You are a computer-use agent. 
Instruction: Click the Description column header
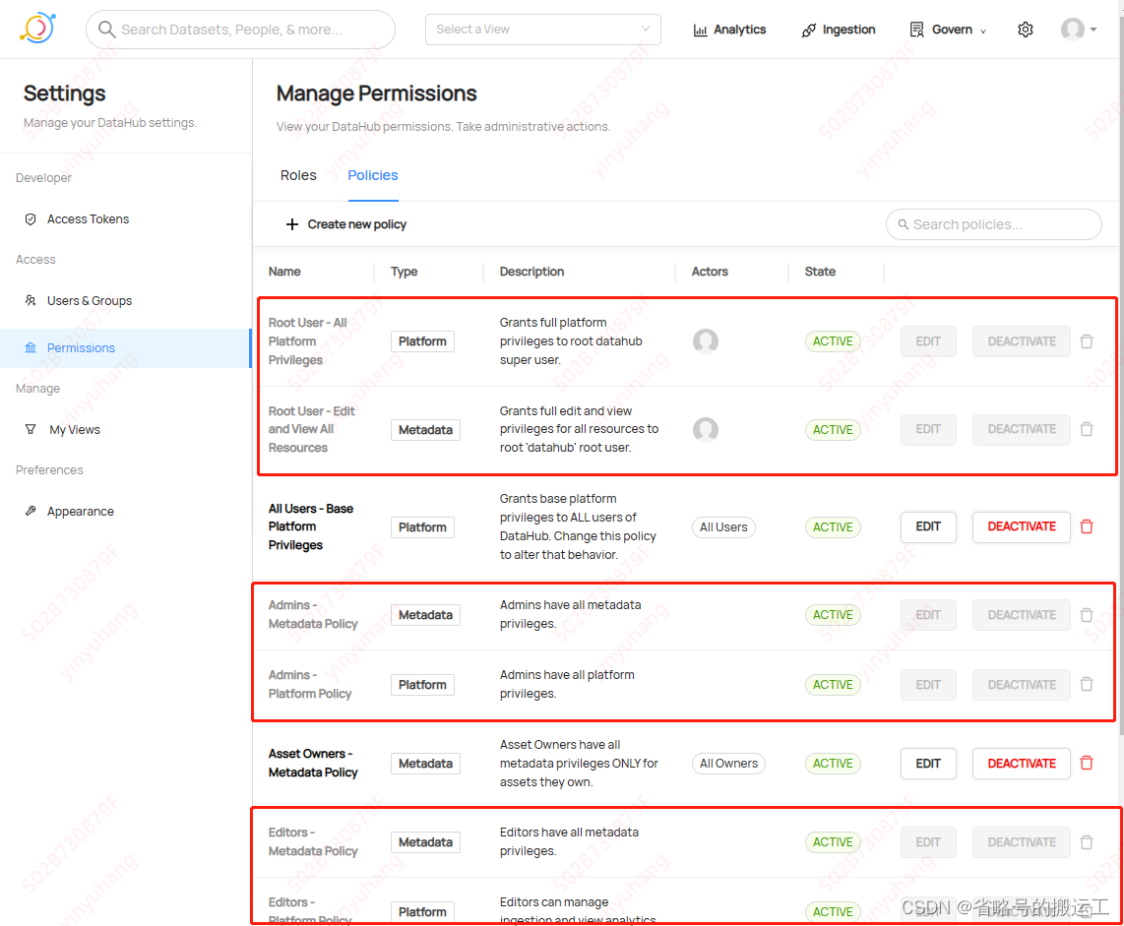[x=531, y=272]
